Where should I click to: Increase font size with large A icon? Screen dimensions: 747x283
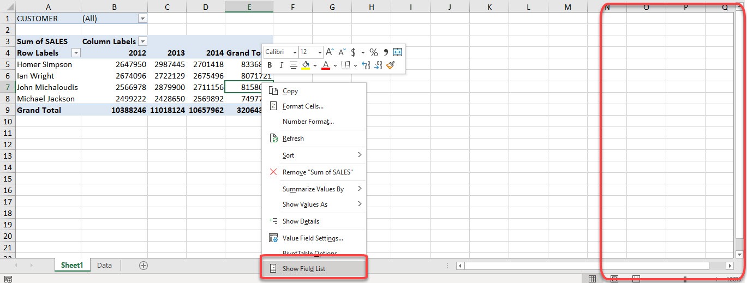pos(330,52)
